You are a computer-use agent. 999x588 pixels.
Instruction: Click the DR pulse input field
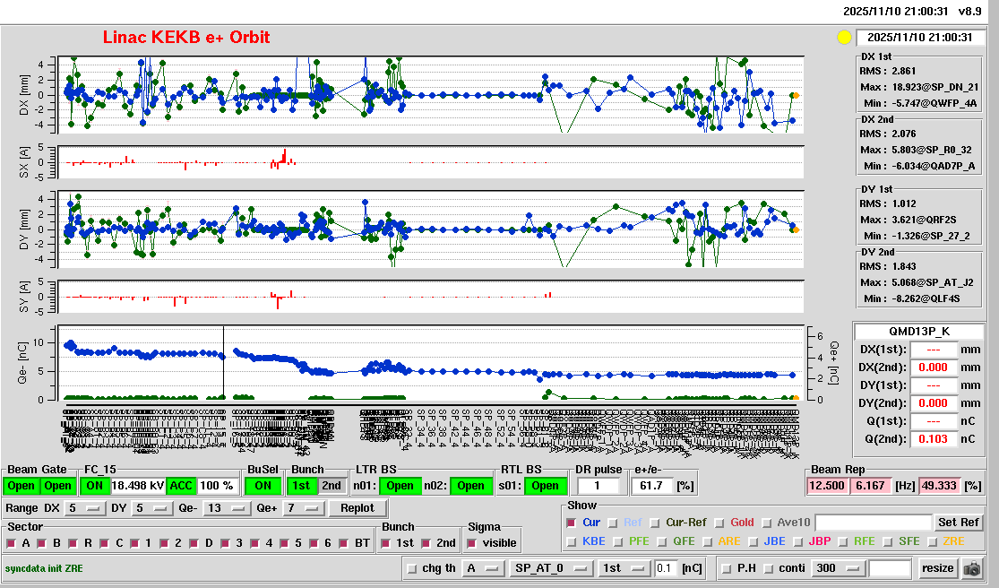[599, 486]
